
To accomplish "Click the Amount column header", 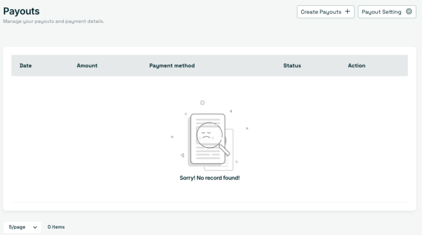I will click(x=87, y=66).
